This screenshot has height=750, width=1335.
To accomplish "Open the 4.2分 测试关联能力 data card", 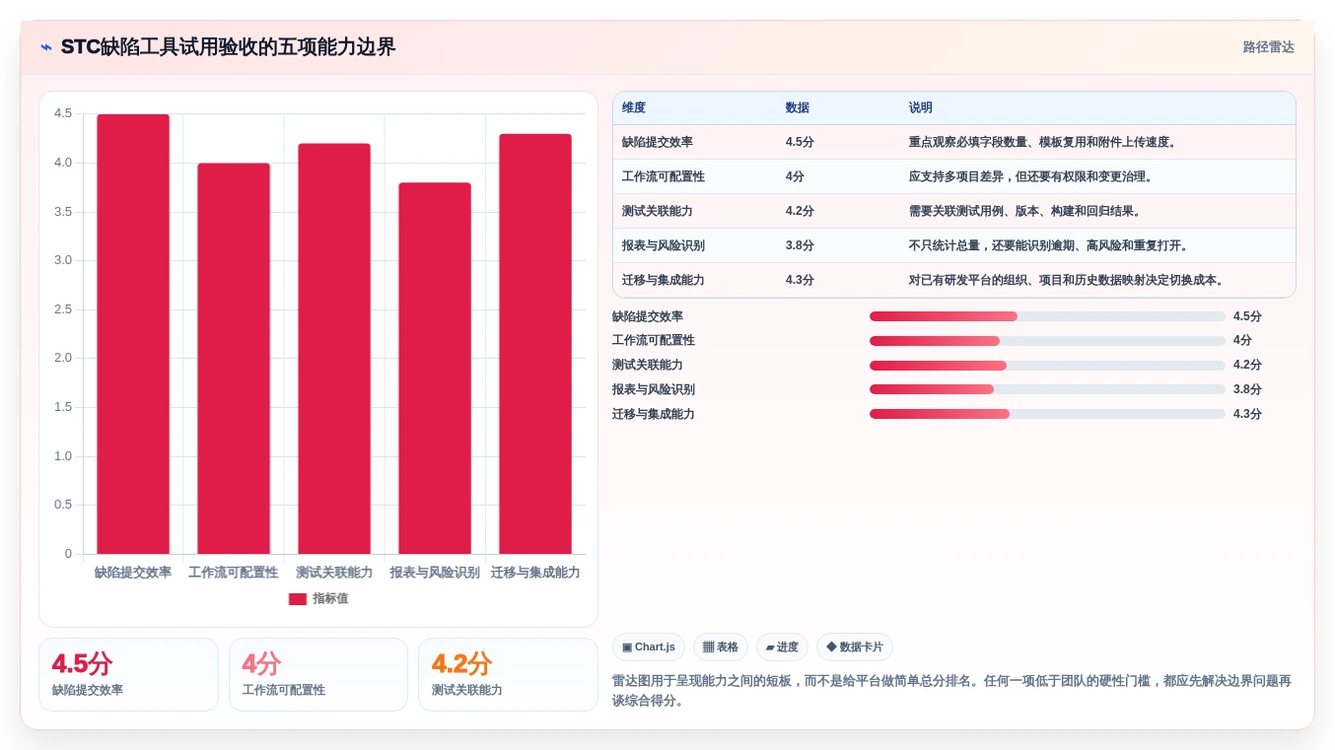I will pyautogui.click(x=508, y=675).
